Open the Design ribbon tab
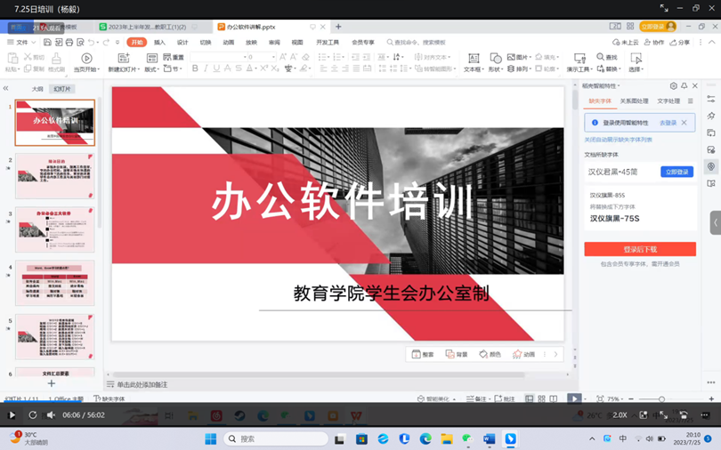This screenshot has height=450, width=721. (182, 43)
